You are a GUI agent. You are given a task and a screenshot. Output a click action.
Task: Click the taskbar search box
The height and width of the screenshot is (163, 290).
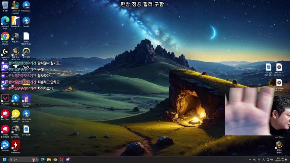coord(23,160)
